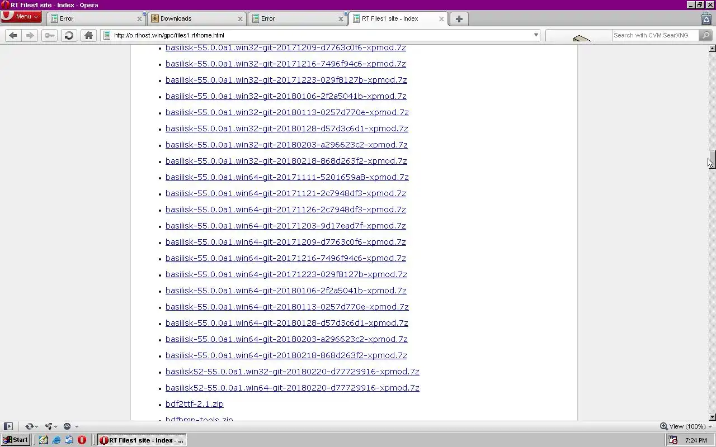The width and height of the screenshot is (716, 447).
Task: Close the Downloads tab
Action: pyautogui.click(x=240, y=18)
